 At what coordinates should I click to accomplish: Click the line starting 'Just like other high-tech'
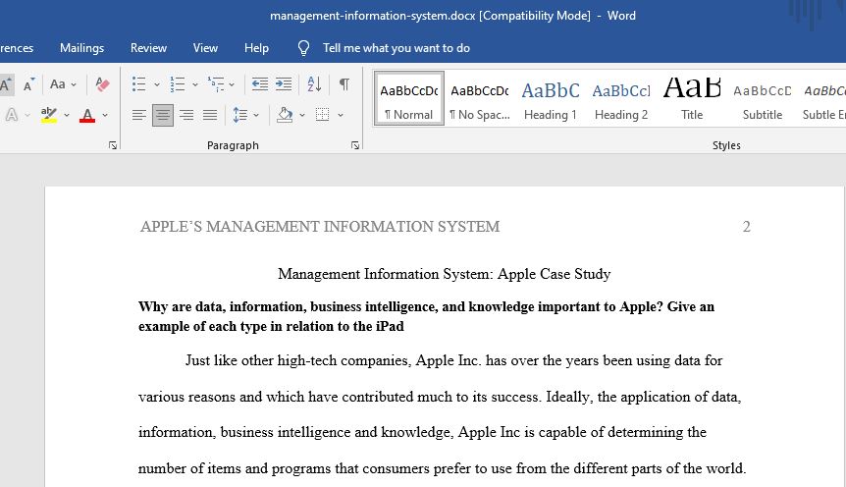click(x=453, y=360)
